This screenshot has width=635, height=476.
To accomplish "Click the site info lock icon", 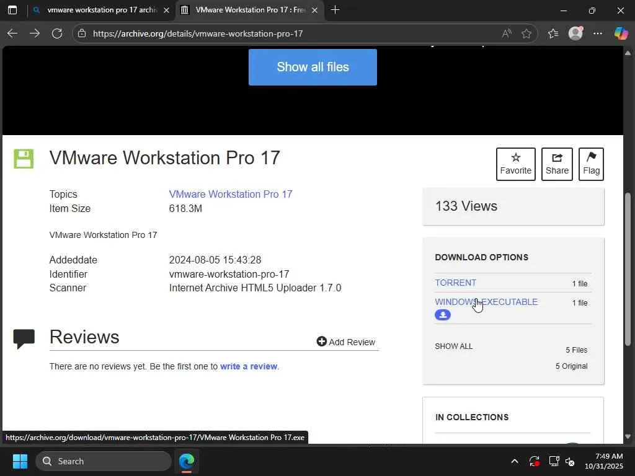I will tap(82, 33).
